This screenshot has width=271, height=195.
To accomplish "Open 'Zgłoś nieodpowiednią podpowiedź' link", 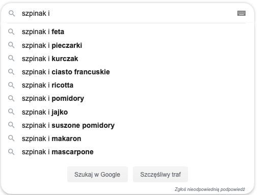I will click(x=210, y=189).
